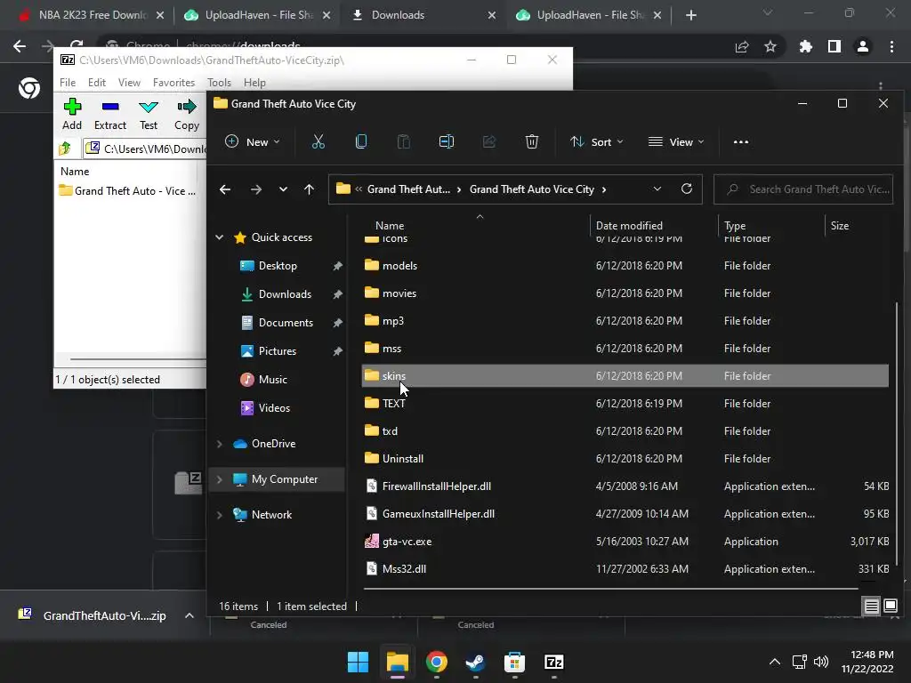Open Windows Start menu
911x683 pixels.
point(358,662)
